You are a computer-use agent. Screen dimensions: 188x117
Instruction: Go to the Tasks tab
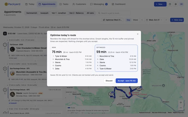point(64,4)
